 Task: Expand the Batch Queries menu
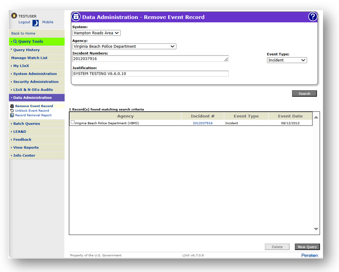tap(26, 124)
